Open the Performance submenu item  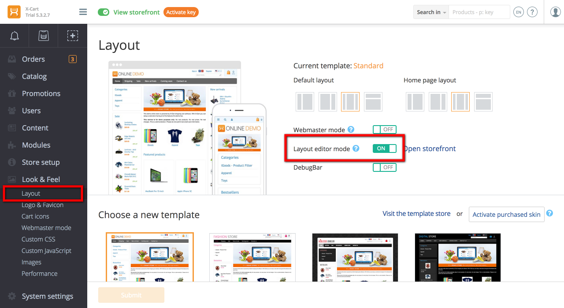39,274
